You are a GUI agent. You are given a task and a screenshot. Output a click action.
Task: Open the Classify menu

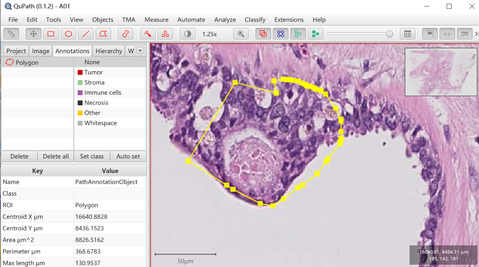point(255,20)
